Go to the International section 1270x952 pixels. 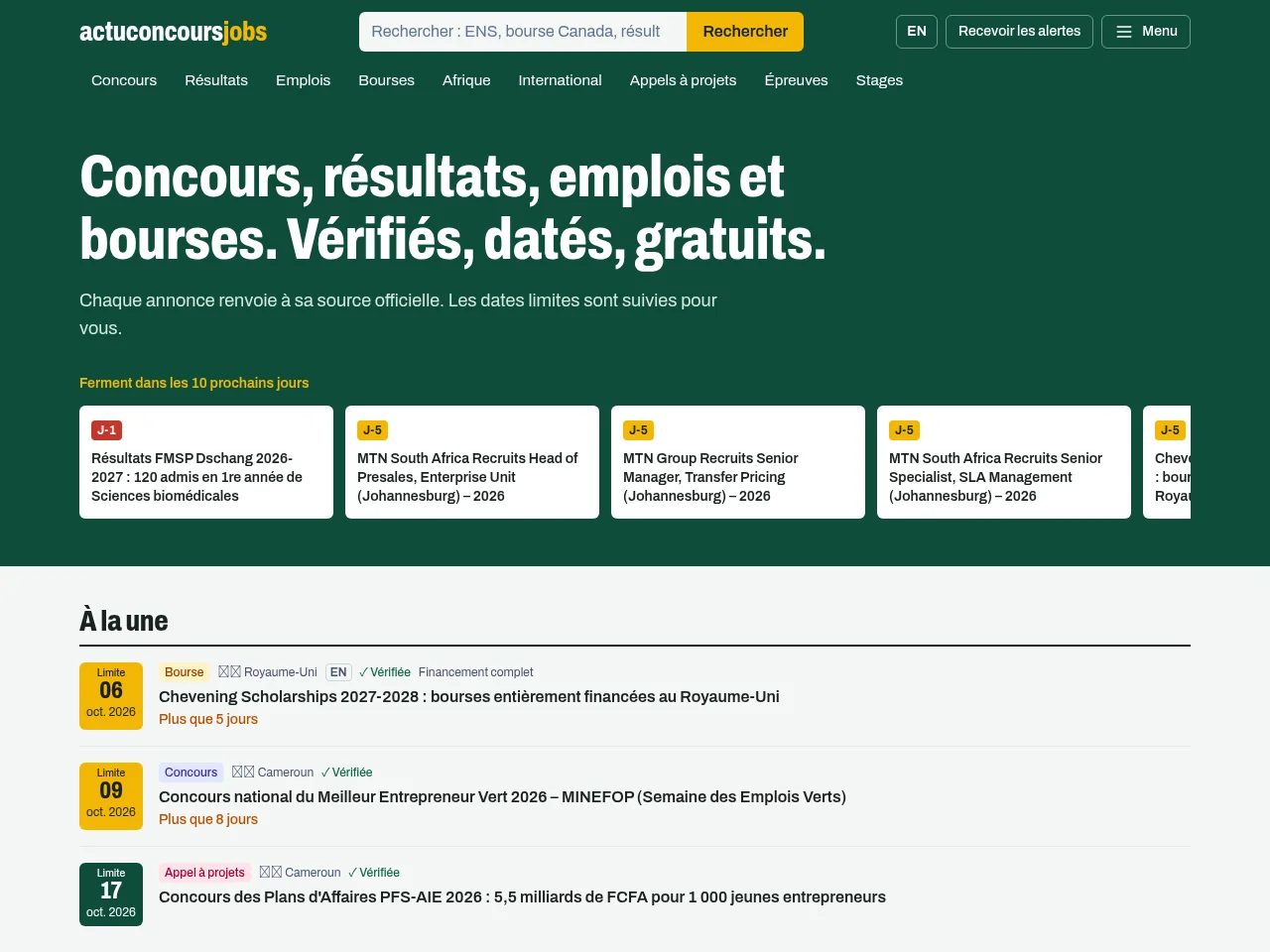560,80
